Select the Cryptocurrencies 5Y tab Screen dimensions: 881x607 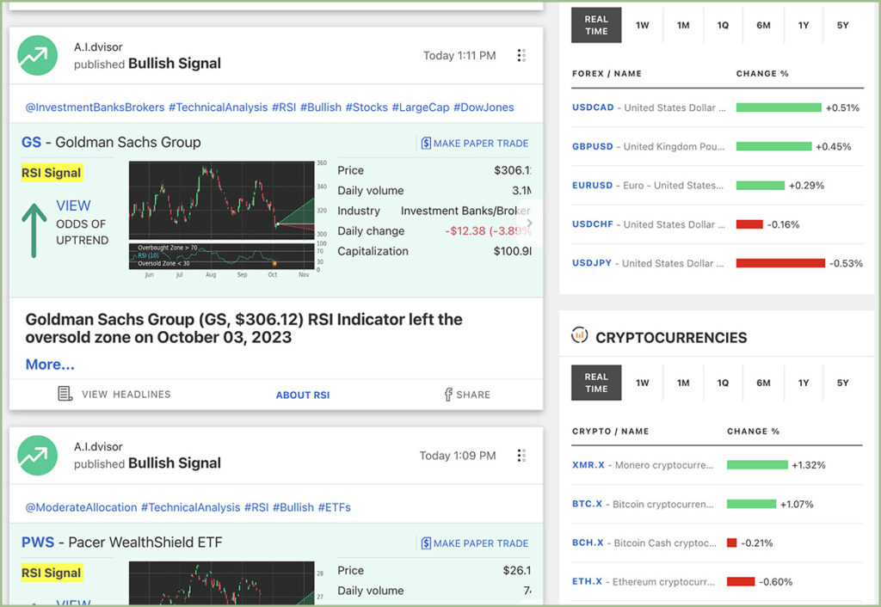coord(843,383)
